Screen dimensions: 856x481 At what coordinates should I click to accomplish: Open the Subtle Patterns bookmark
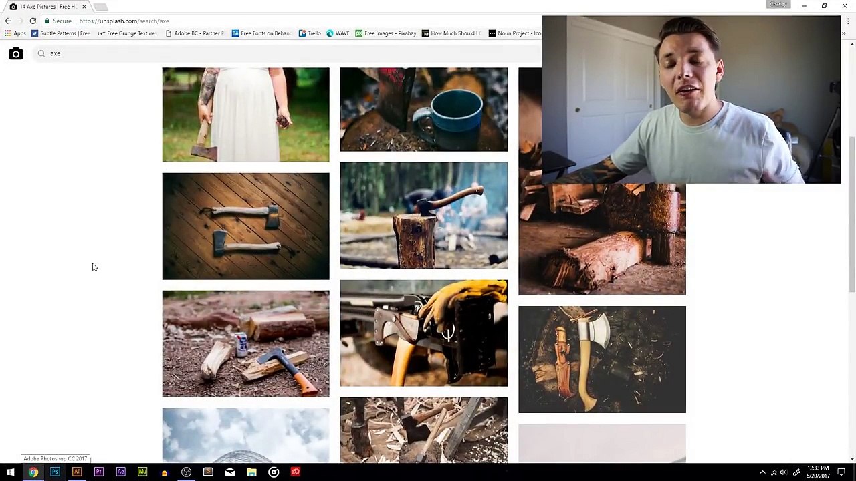click(x=61, y=33)
